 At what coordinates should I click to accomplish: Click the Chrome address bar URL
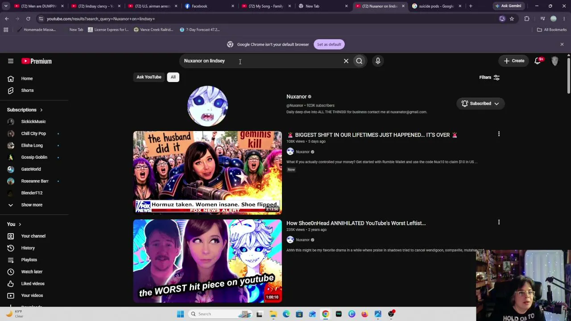(101, 19)
